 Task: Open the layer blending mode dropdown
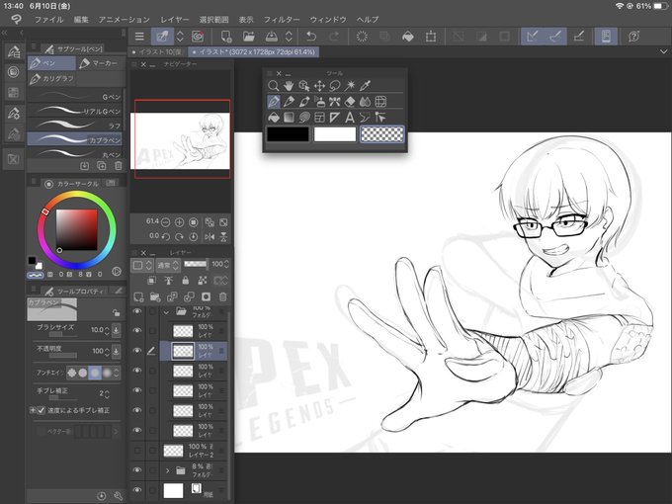(x=168, y=265)
